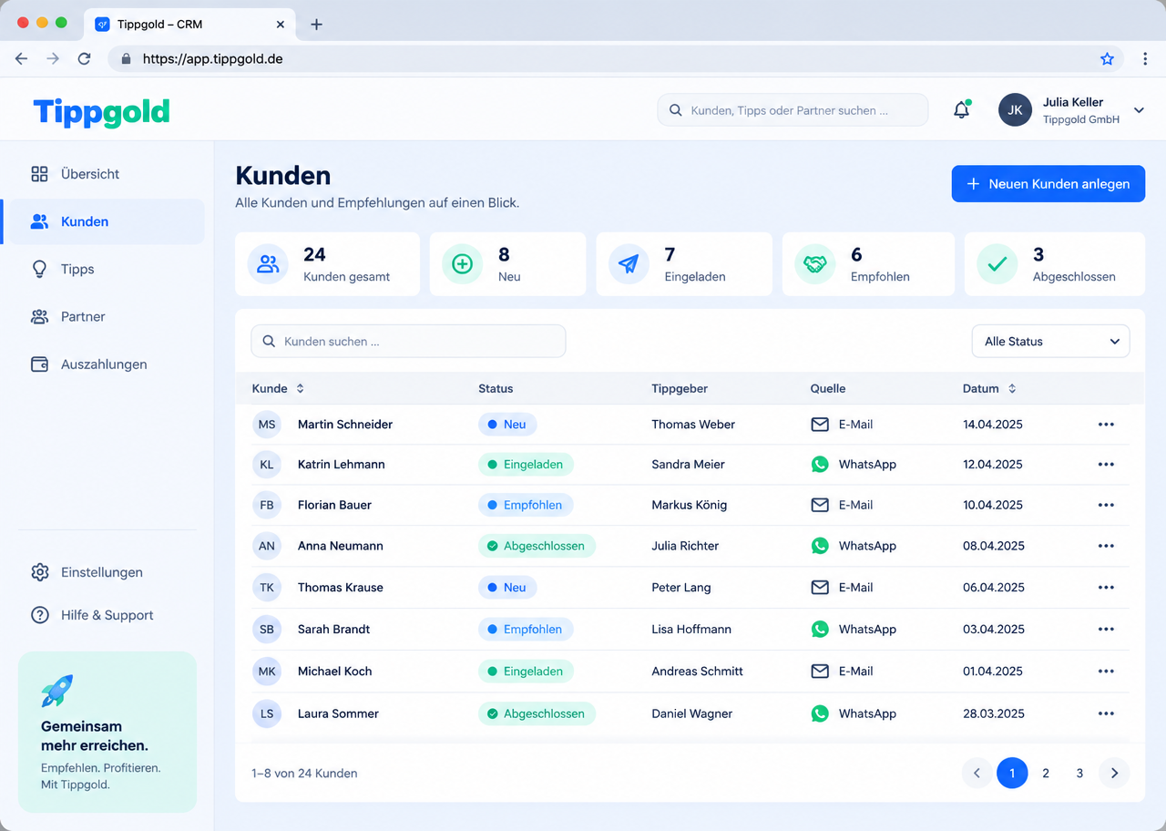Open row actions for Katrin Lehmann

[1106, 465]
